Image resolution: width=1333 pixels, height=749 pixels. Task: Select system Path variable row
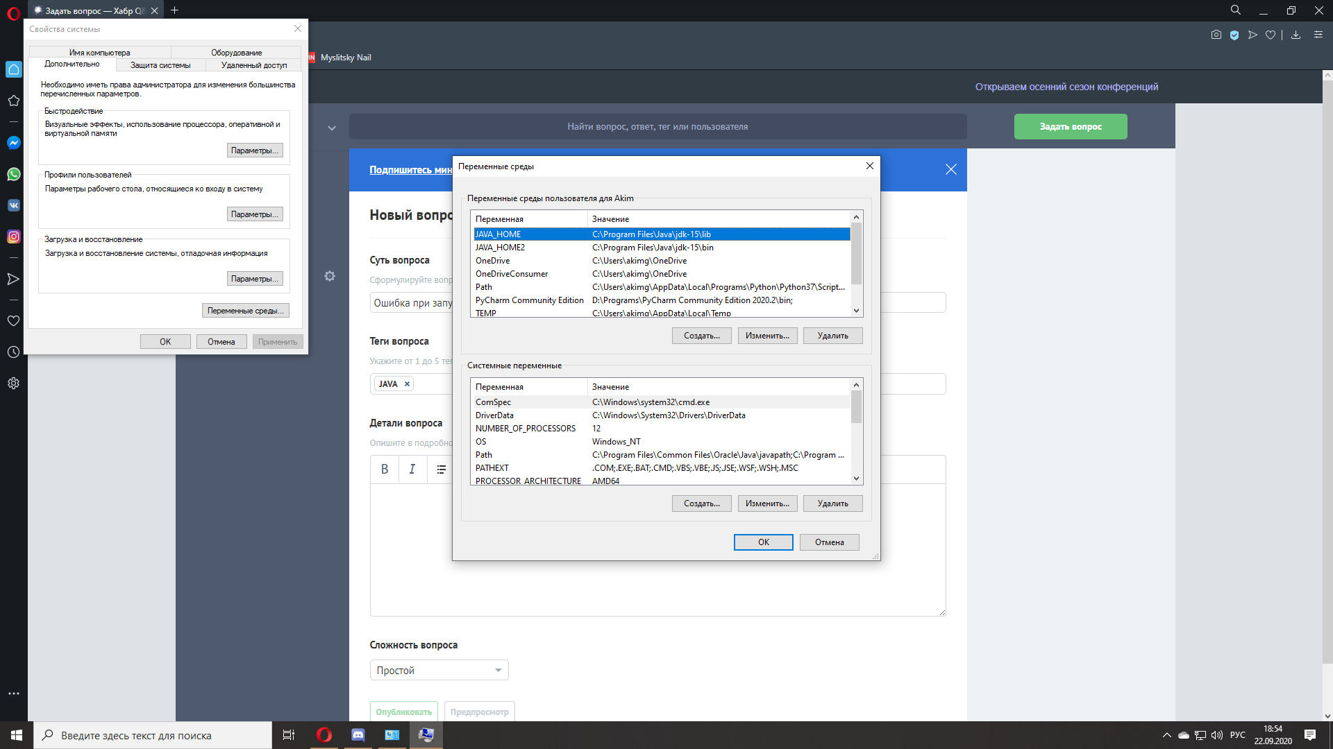tap(662, 455)
